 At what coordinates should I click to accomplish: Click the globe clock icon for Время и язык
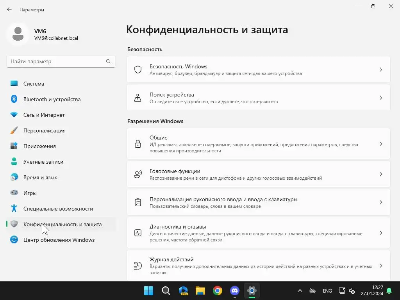coord(14,177)
